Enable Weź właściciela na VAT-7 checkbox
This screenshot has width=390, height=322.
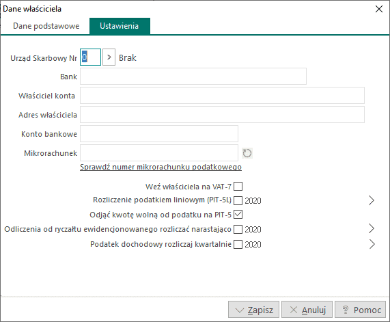(x=238, y=186)
